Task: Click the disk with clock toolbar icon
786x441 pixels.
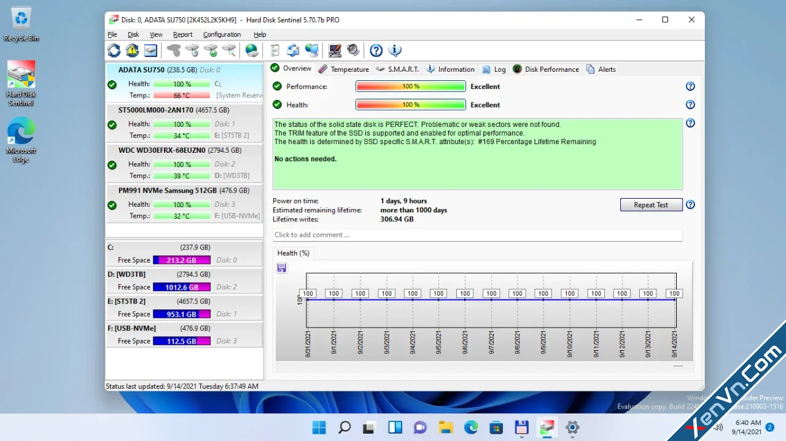Action: (192, 50)
